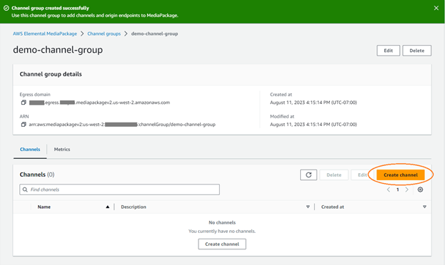The width and height of the screenshot is (445, 265).
Task: Go to the next page of channels
Action: pos(407,189)
